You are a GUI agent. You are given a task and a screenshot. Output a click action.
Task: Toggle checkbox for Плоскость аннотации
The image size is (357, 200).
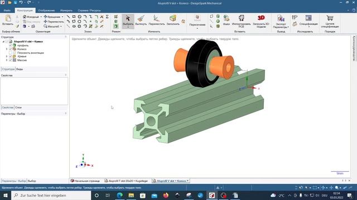tap(10, 53)
